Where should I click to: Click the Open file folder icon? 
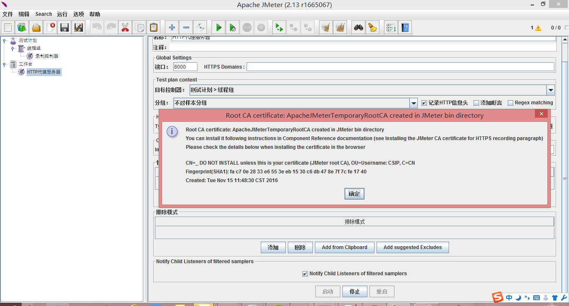click(36, 28)
